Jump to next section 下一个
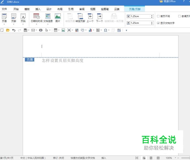Screen dimensions: 190x160 tap(100, 18)
